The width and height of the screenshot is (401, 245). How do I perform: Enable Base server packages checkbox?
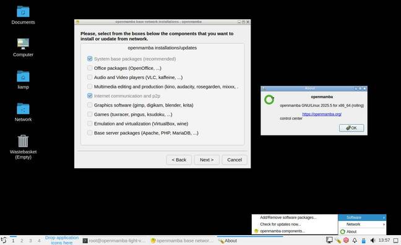point(90,133)
